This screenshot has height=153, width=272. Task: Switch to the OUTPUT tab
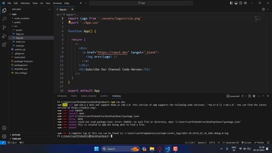pyautogui.click(x=104, y=96)
